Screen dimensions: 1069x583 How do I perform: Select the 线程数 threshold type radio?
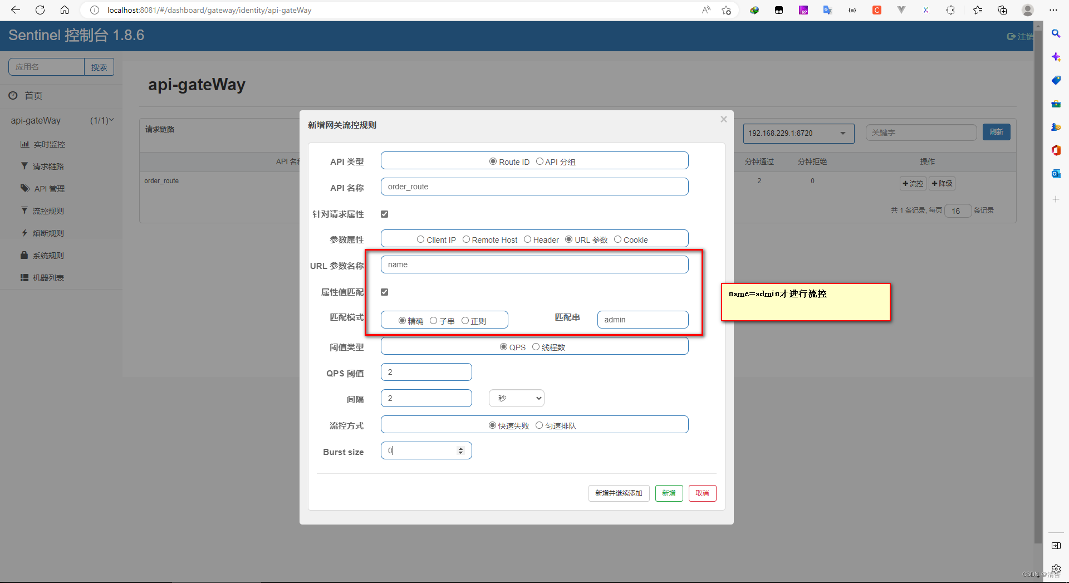[536, 346]
